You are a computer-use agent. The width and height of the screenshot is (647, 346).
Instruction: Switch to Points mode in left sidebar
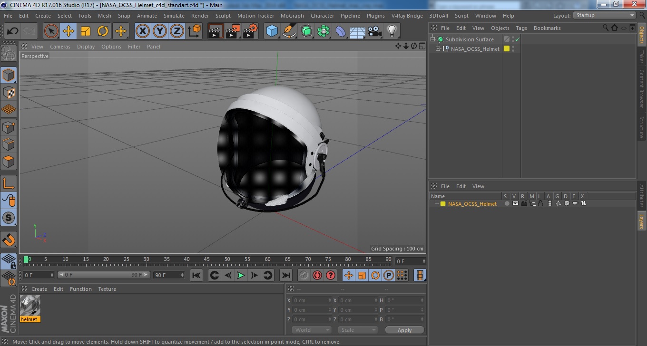9,127
